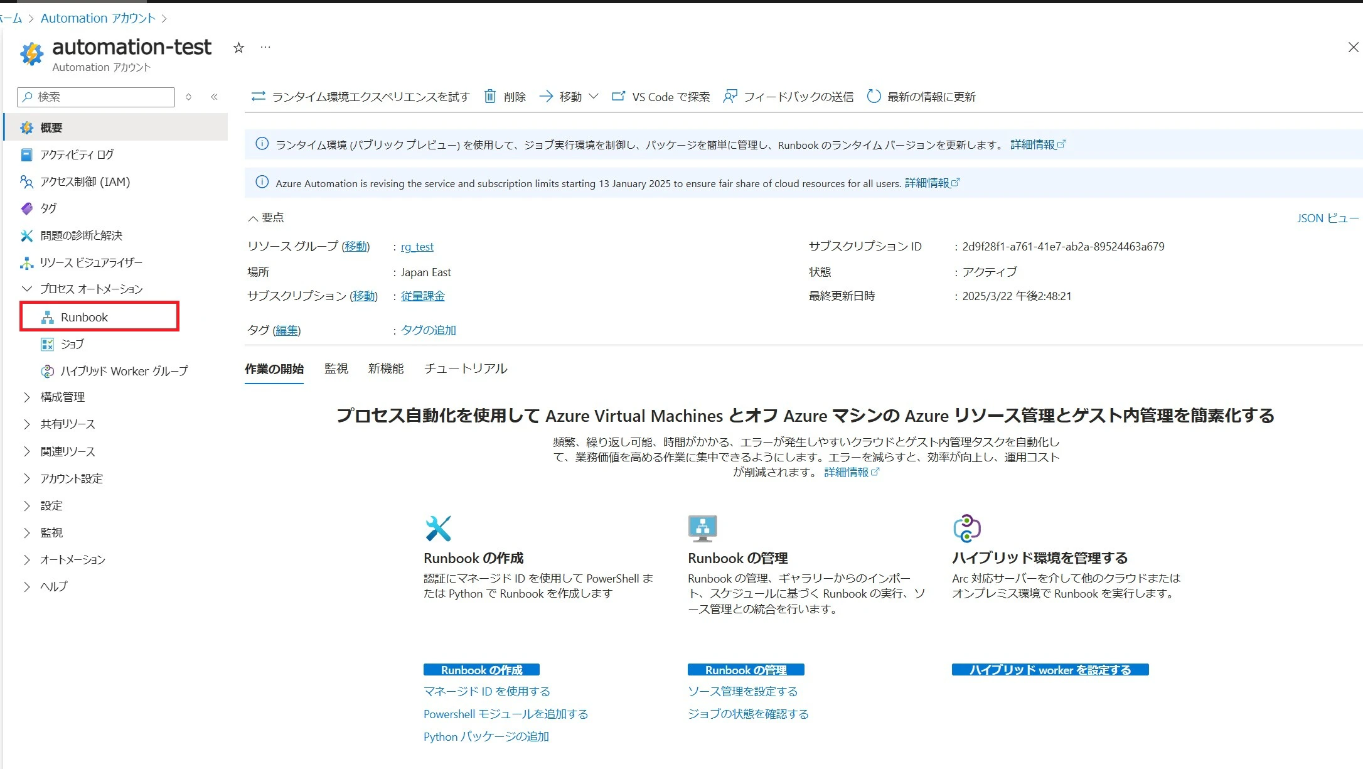Image resolution: width=1363 pixels, height=769 pixels.
Task: Click the タグ purple tag icon
Action: (26, 208)
